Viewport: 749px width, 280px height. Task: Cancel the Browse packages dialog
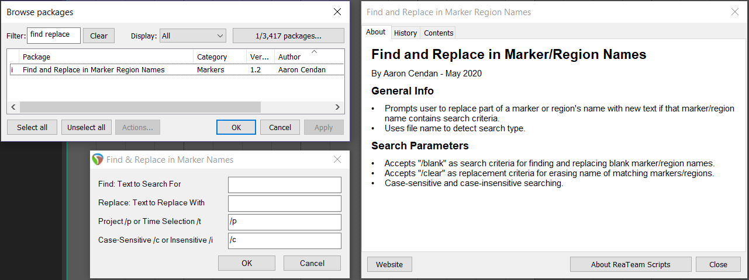280,127
